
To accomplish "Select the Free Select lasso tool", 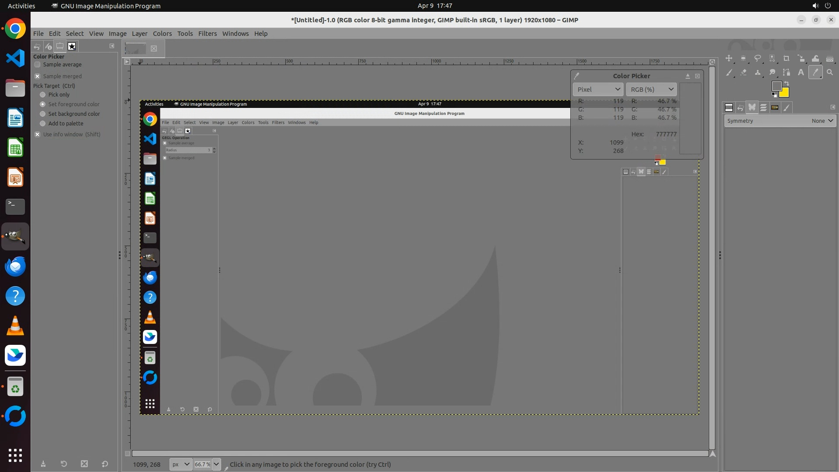I will (758, 59).
